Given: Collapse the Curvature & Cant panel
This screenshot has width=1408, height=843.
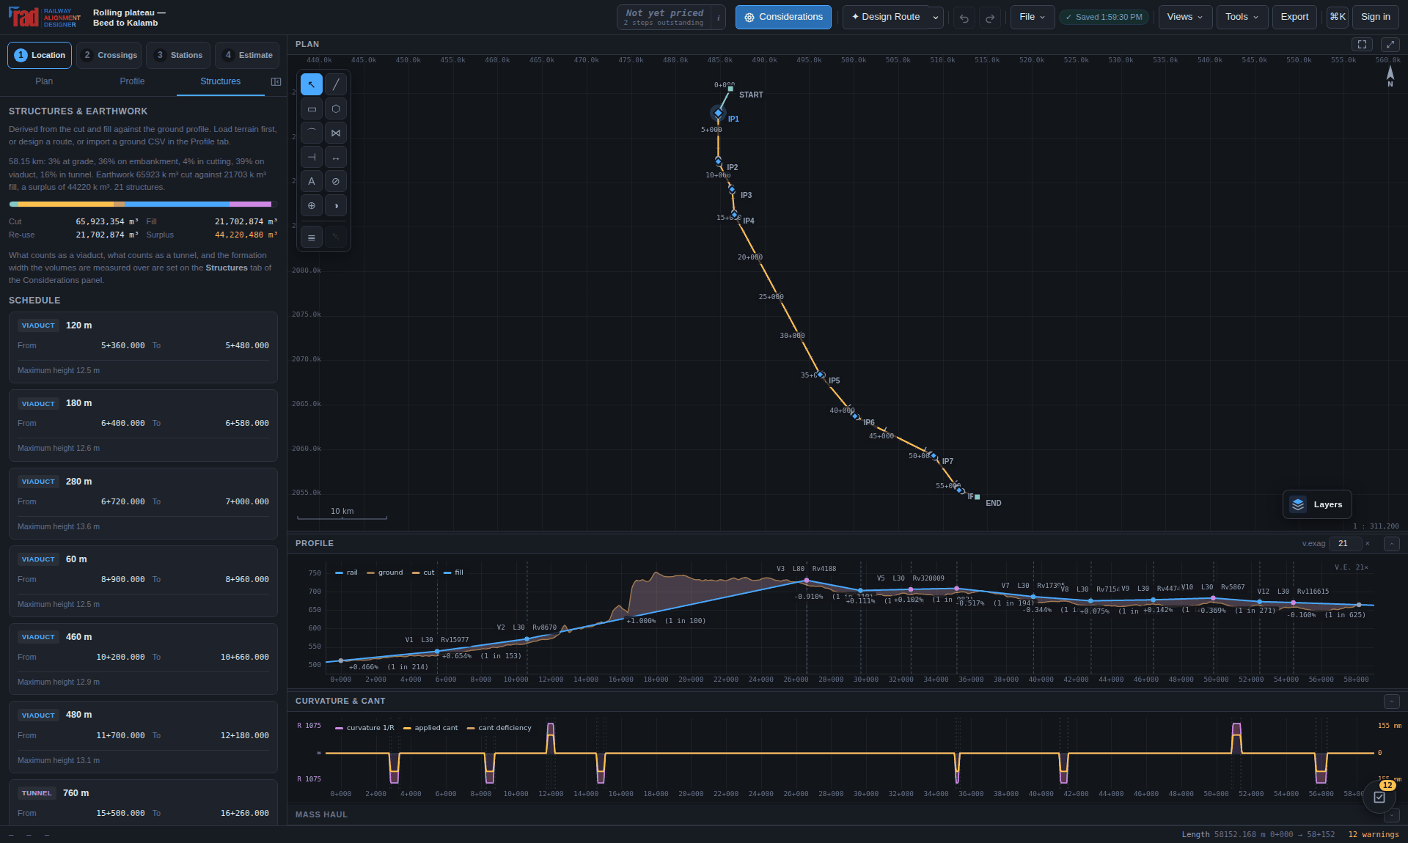Looking at the screenshot, I should pos(1391,702).
